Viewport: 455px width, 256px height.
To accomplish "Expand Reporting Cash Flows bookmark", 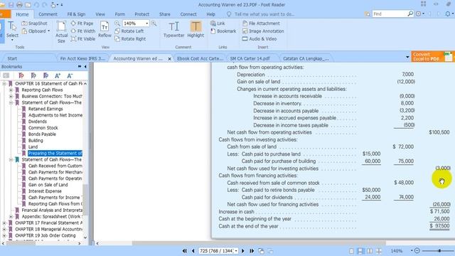I will click(11, 90).
